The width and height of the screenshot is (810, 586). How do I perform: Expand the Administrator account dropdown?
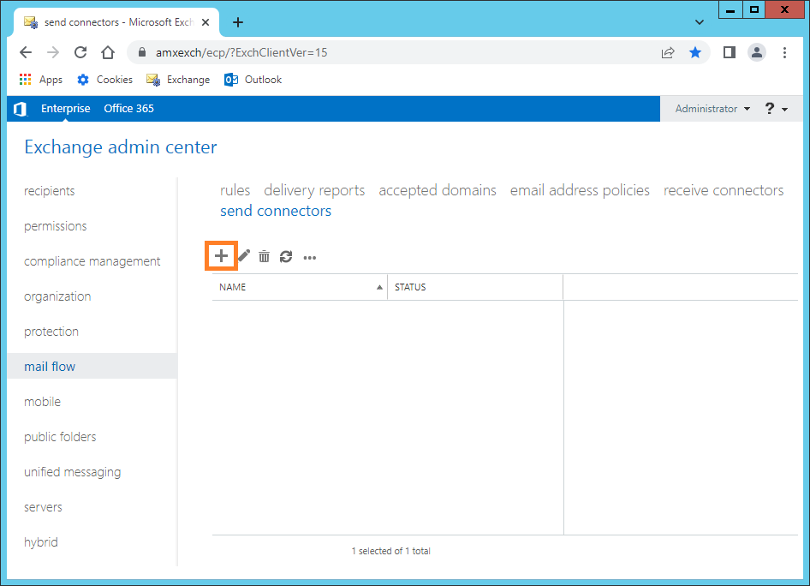(x=712, y=109)
